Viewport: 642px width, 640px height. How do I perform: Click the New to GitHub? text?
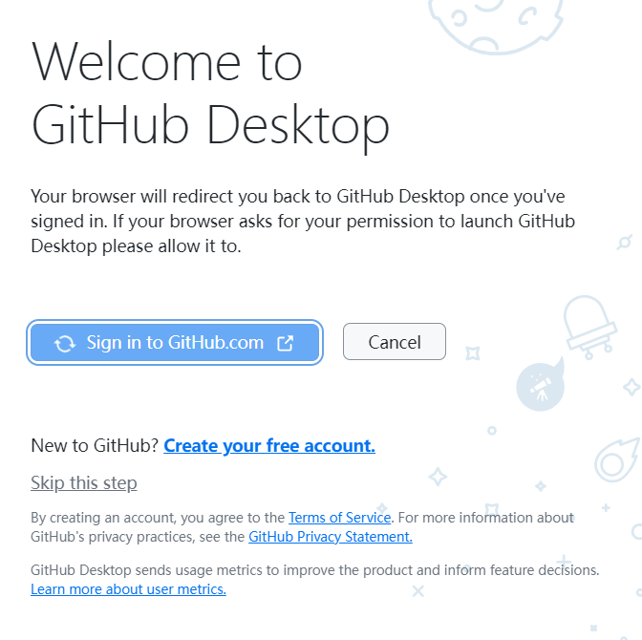[x=95, y=445]
